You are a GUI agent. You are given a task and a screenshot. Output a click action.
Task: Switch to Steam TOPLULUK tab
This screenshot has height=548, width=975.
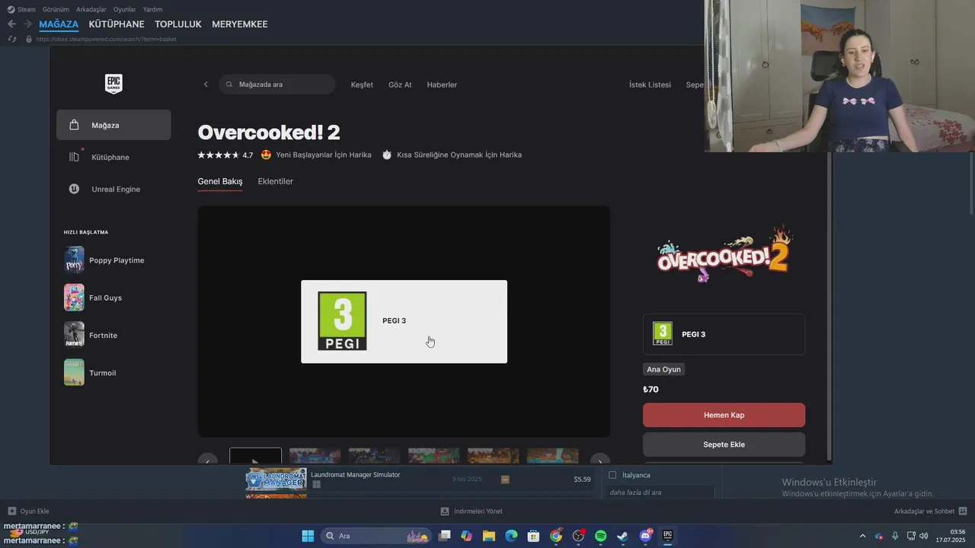tap(178, 24)
